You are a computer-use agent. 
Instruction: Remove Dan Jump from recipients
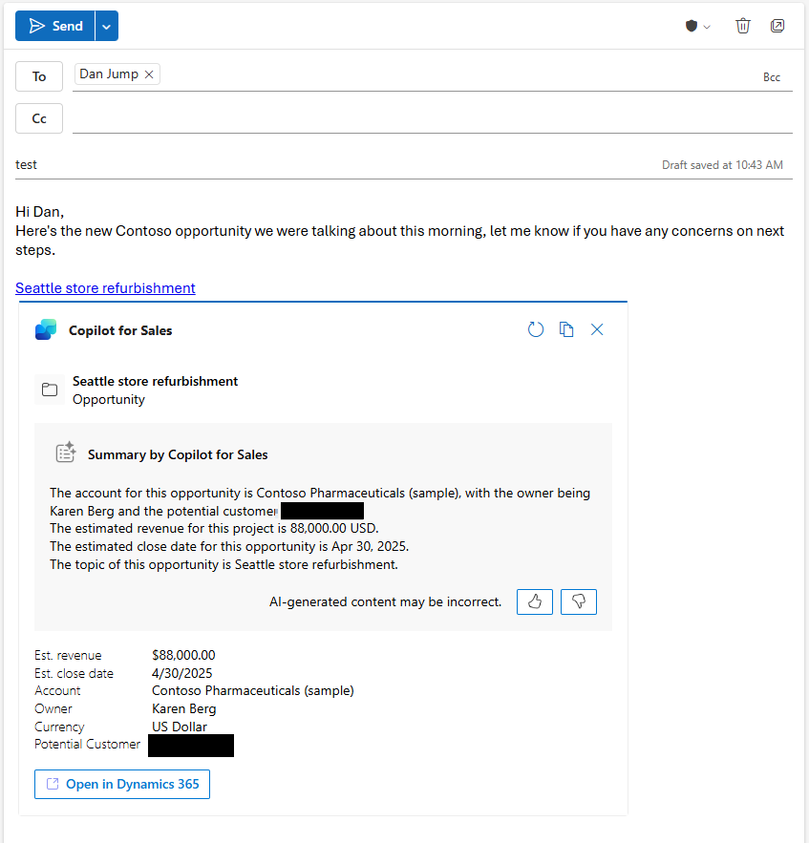click(149, 74)
